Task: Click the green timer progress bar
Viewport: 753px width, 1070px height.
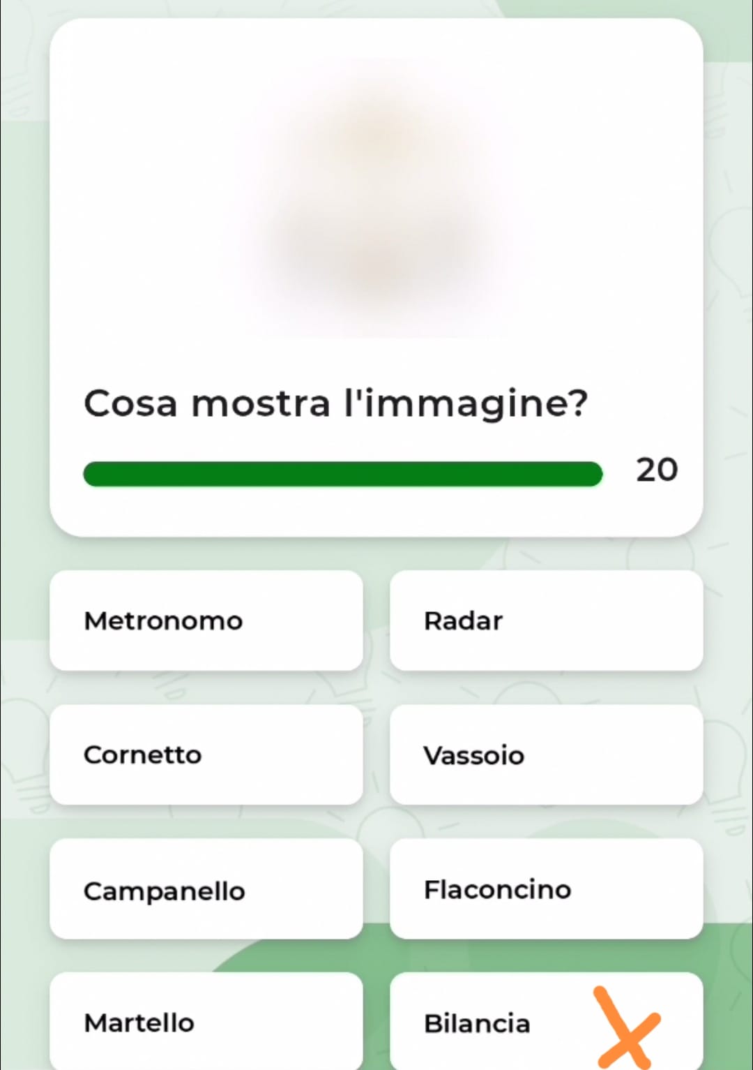Action: (342, 474)
